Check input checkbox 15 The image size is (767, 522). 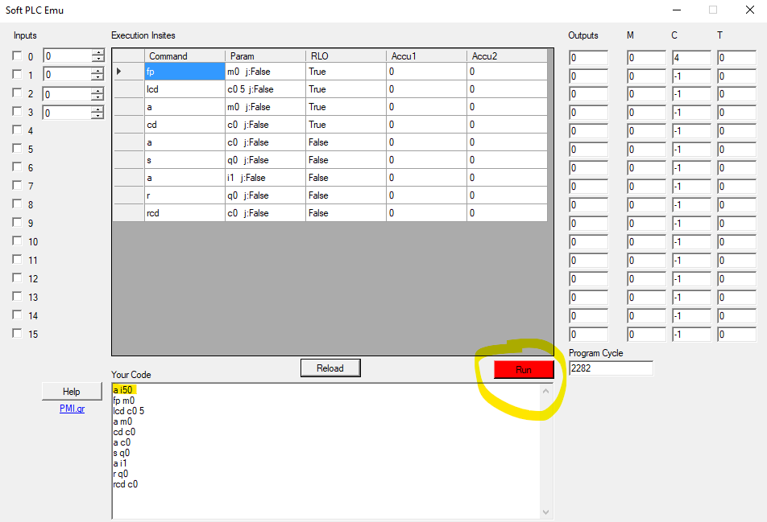click(x=17, y=334)
